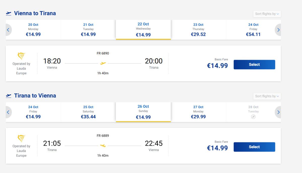This screenshot has height=173, width=302.
Task: Click the Tirana to Vienna departure plane icon
Action: click(x=9, y=96)
